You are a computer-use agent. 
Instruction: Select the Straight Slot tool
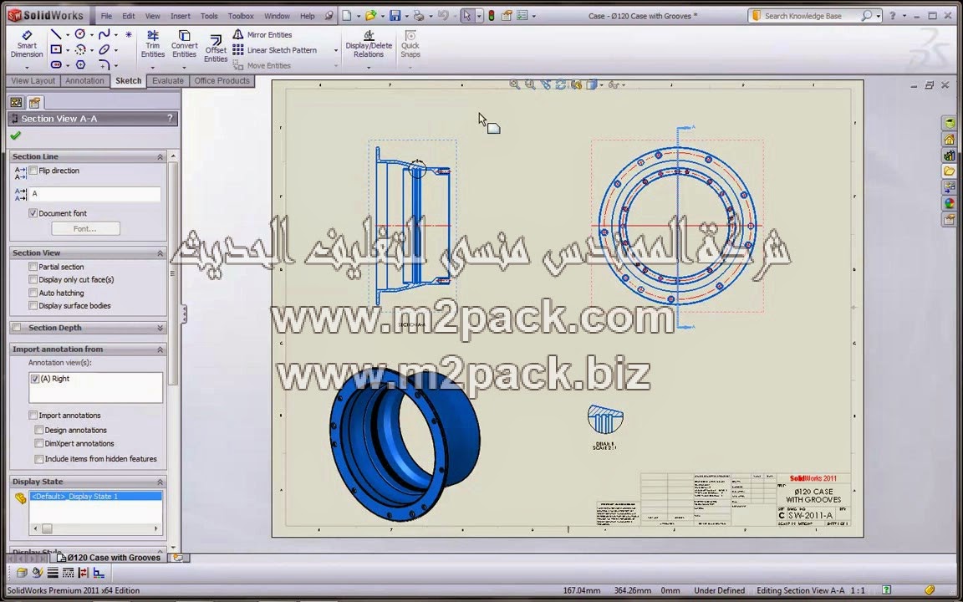tap(56, 64)
